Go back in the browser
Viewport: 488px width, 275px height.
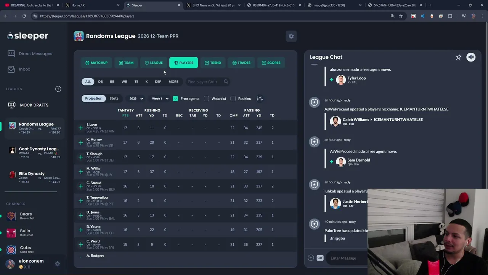coord(6,16)
